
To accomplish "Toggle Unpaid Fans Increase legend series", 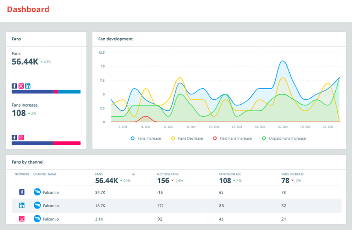I will click(x=284, y=138).
